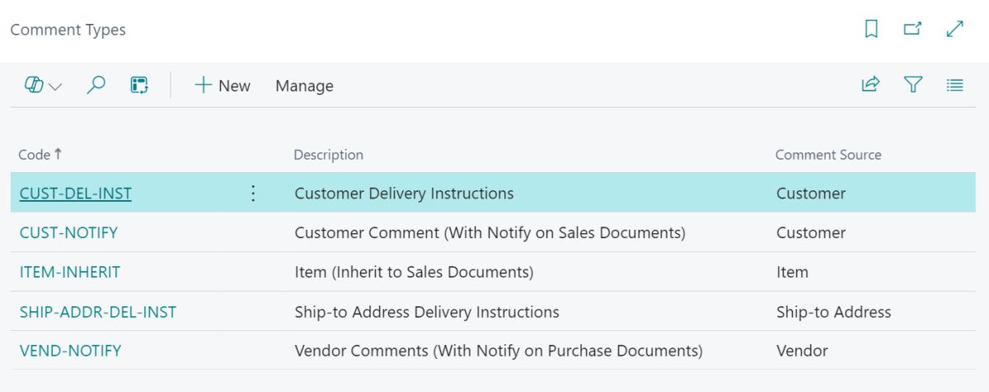Click the expand page arrows icon
Image resolution: width=989 pixels, height=392 pixels.
tap(955, 30)
